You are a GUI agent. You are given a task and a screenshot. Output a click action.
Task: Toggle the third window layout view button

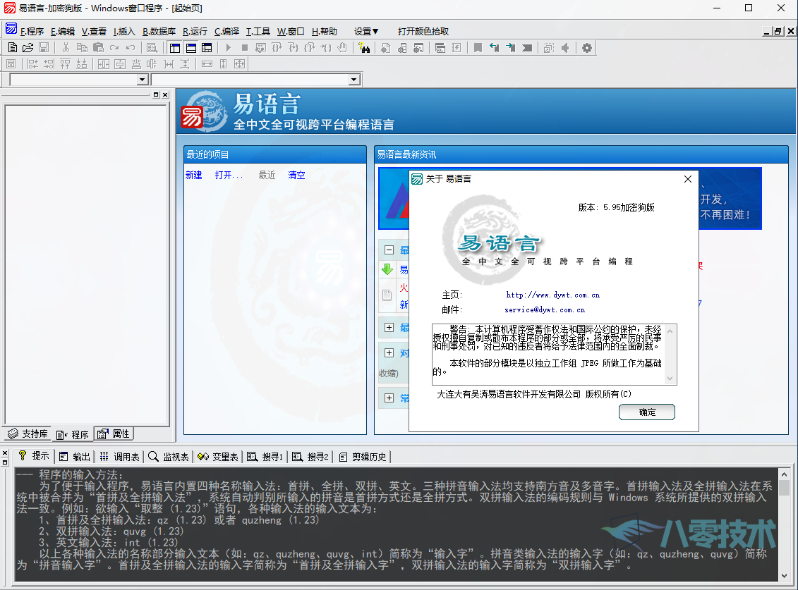pyautogui.click(x=207, y=48)
